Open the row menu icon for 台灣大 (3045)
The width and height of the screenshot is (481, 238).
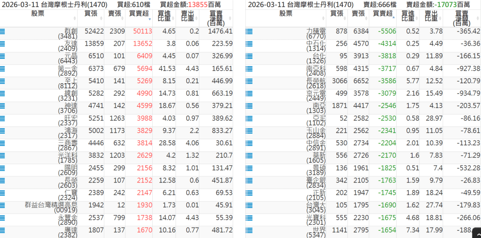249,205
